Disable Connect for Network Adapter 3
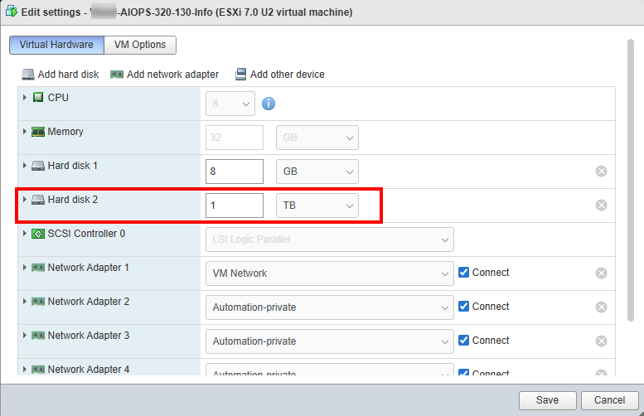 point(464,341)
